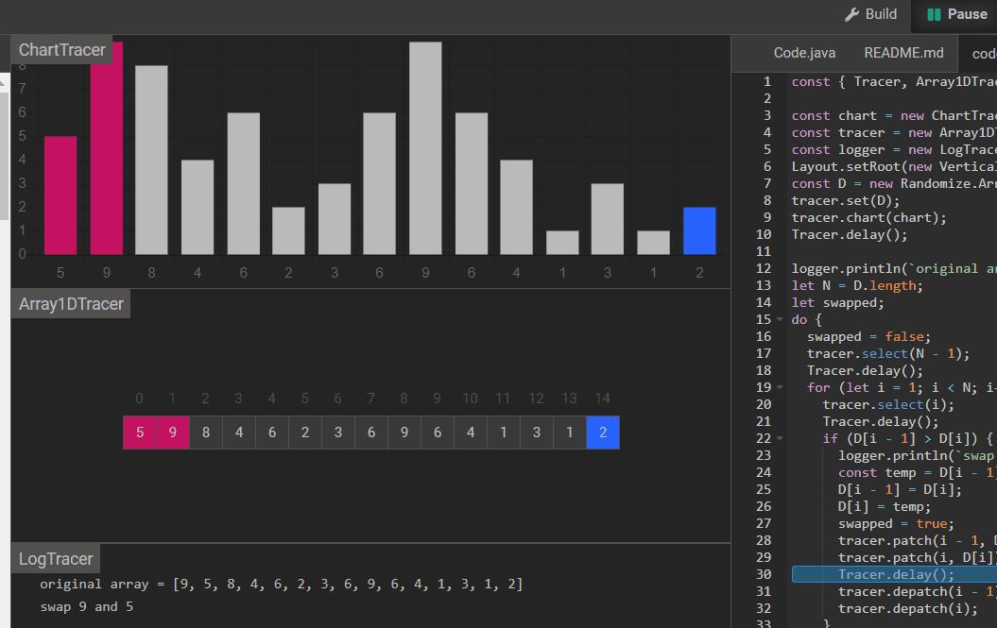
Task: Switch to the README.md tab
Action: point(903,53)
